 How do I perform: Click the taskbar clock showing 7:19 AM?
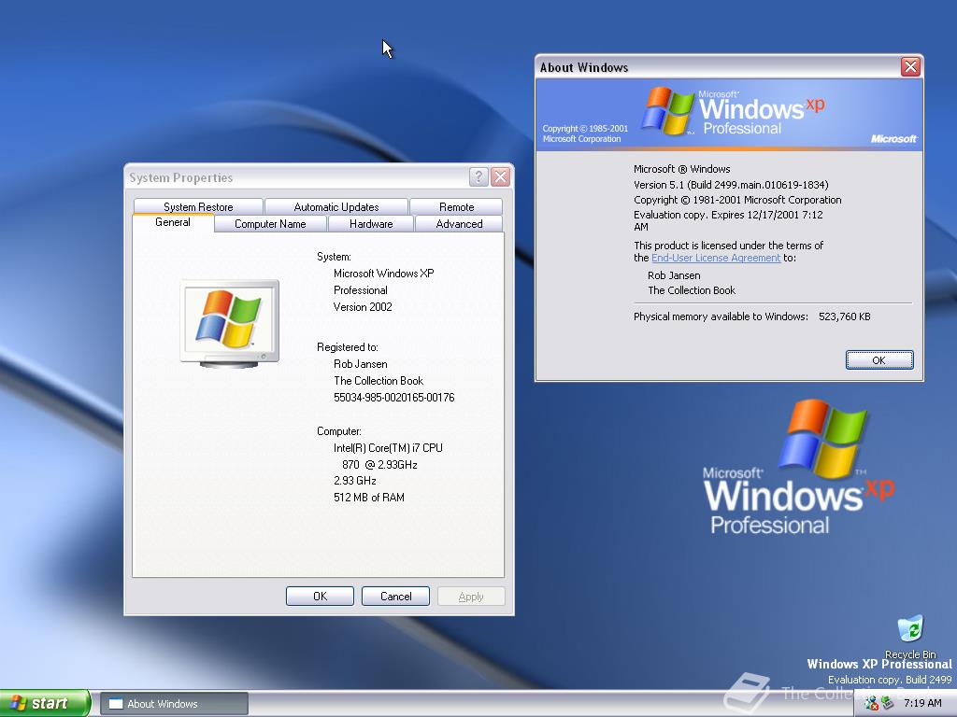(x=922, y=703)
